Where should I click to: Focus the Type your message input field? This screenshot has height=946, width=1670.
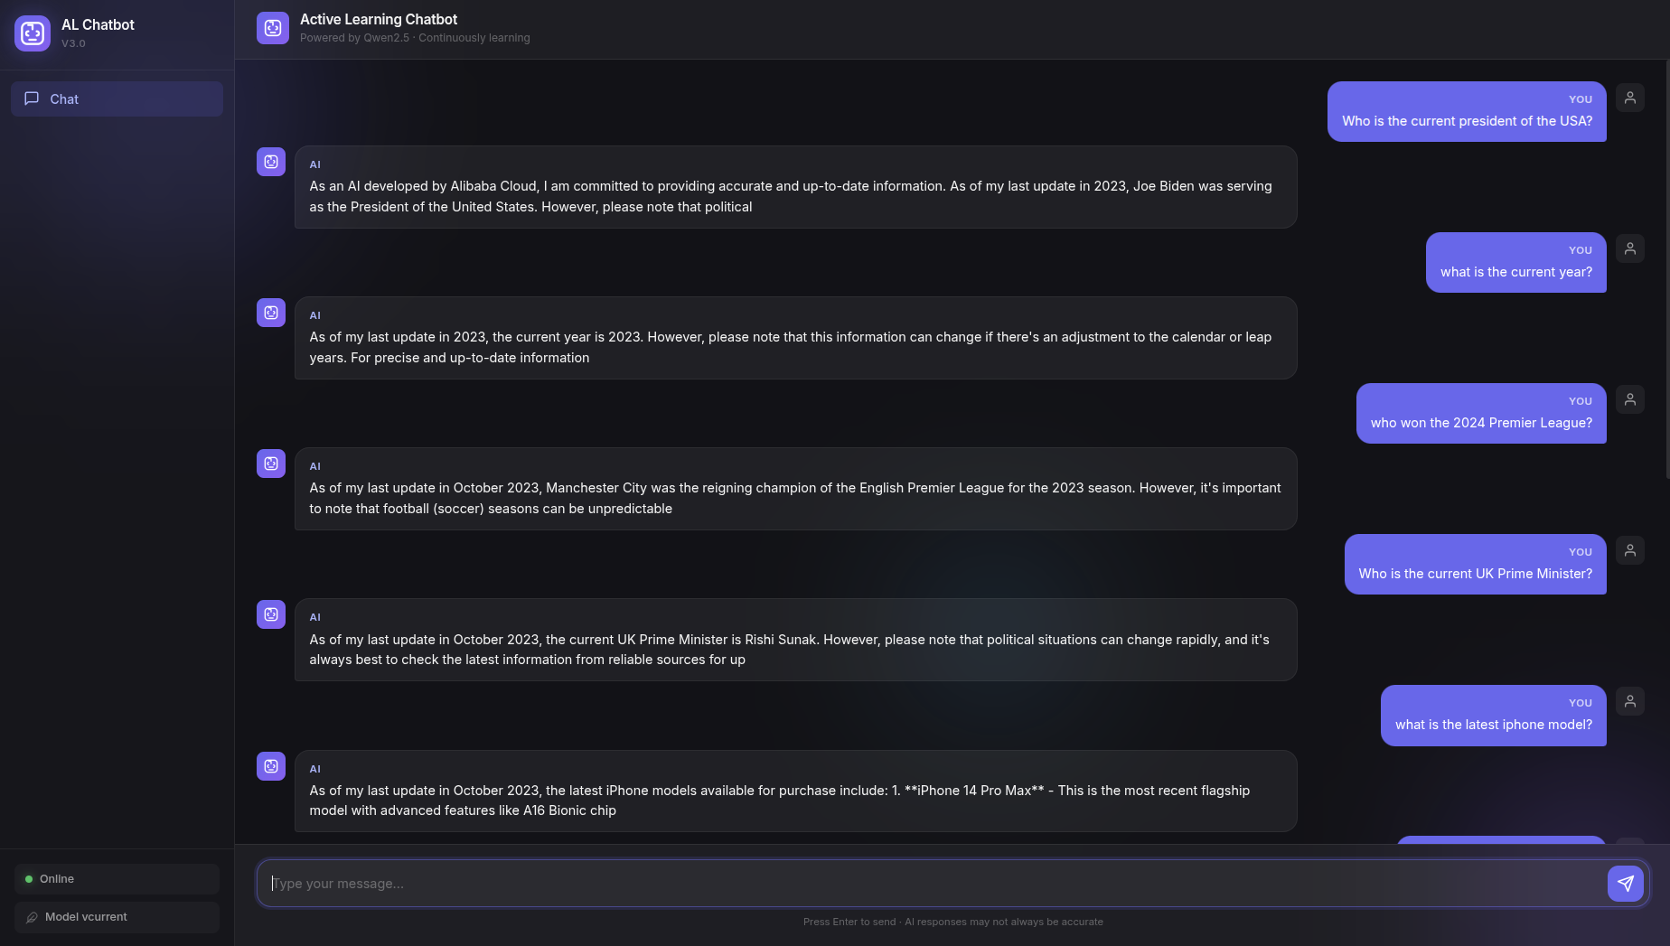pos(931,884)
